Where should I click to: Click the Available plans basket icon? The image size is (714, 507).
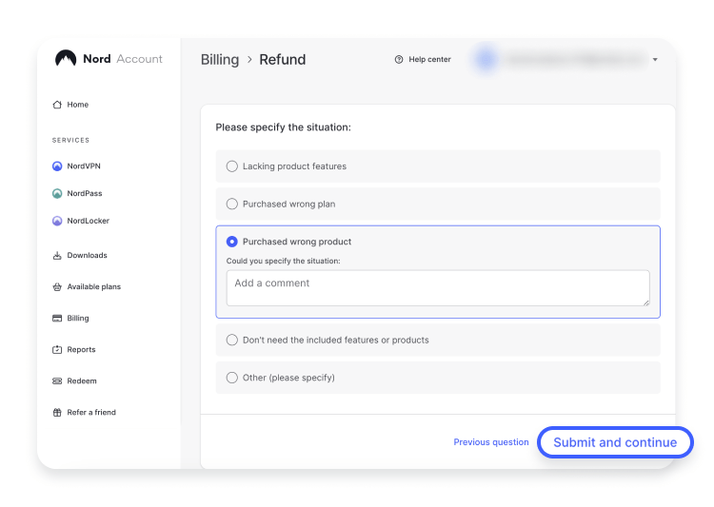[x=57, y=286]
